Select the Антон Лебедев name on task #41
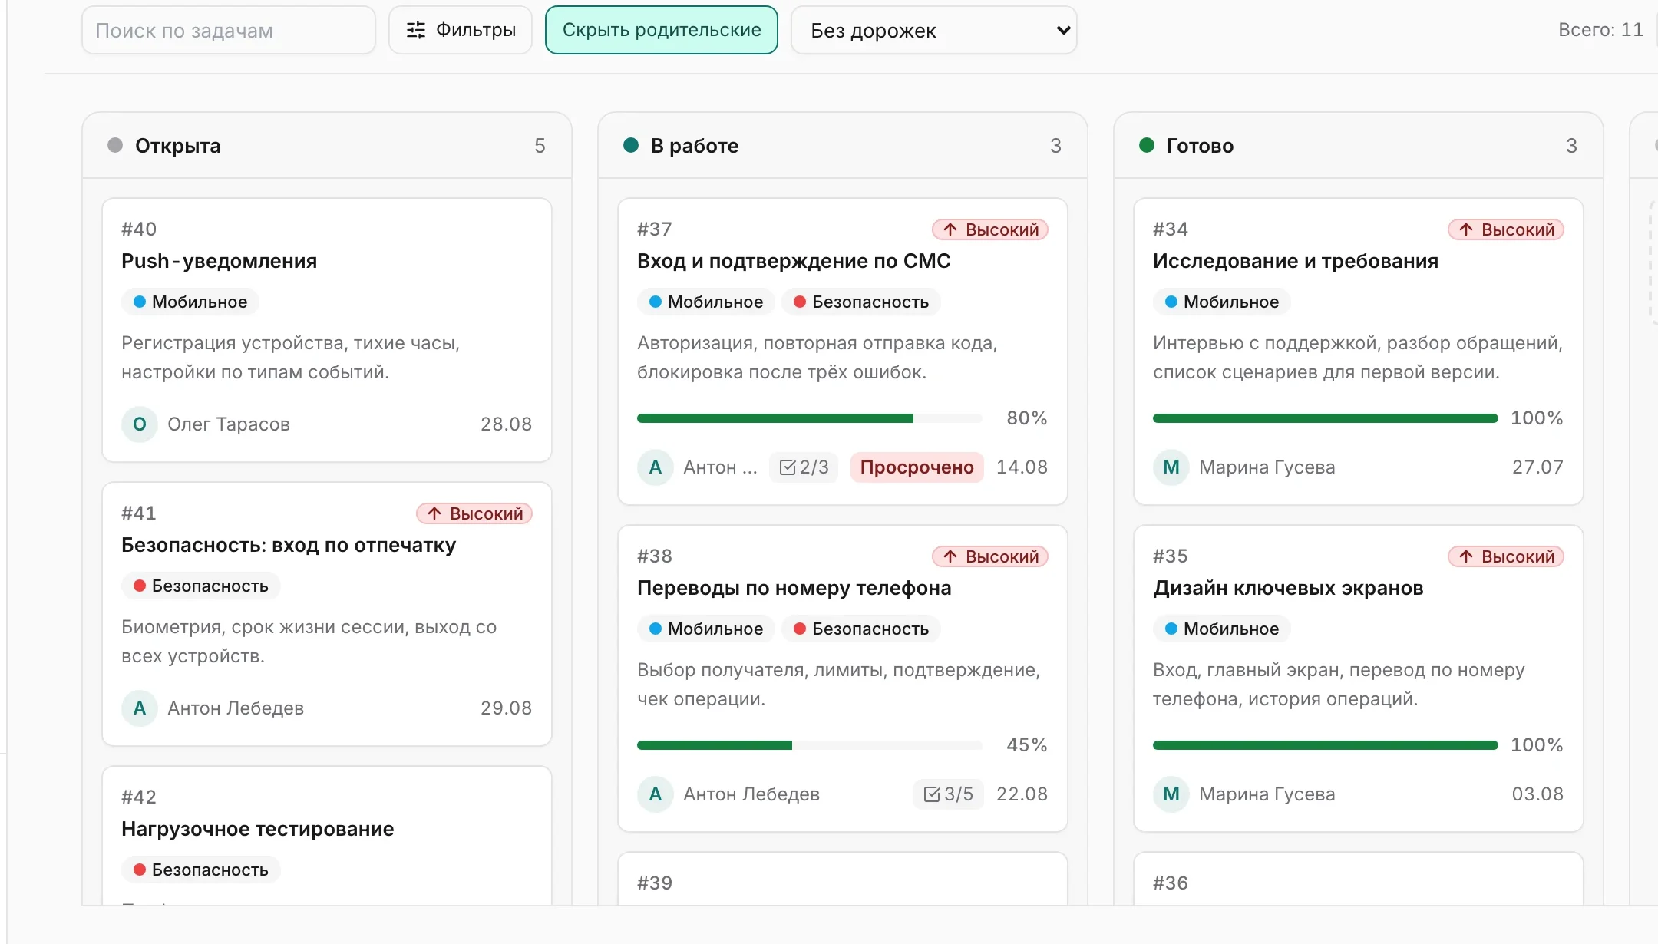1658x944 pixels. (236, 708)
